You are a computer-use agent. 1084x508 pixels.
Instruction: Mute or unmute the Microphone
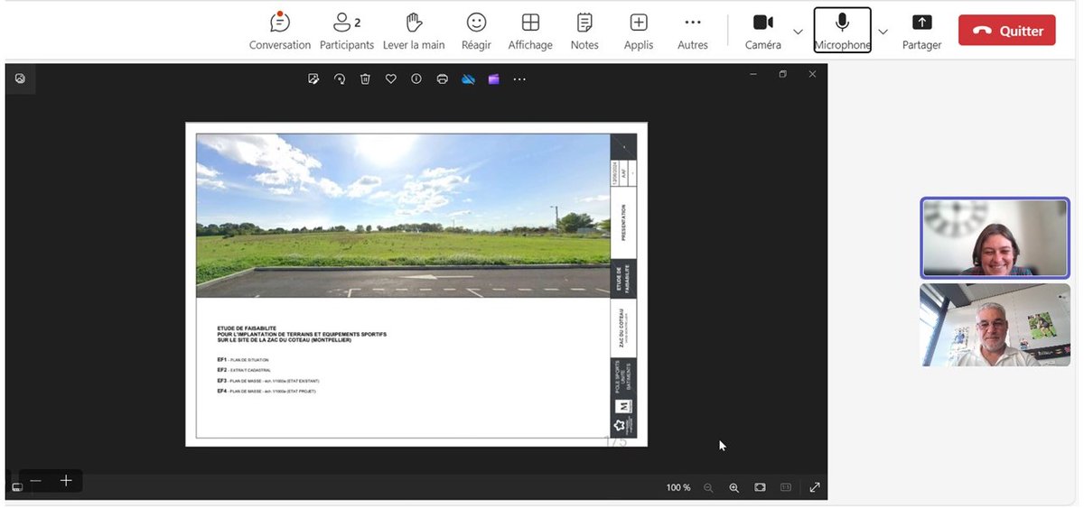coord(842,31)
